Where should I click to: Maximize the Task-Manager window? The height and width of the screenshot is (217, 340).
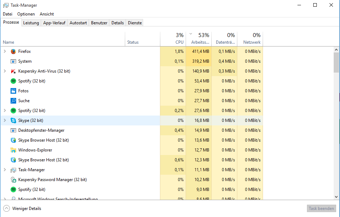click(x=315, y=5)
